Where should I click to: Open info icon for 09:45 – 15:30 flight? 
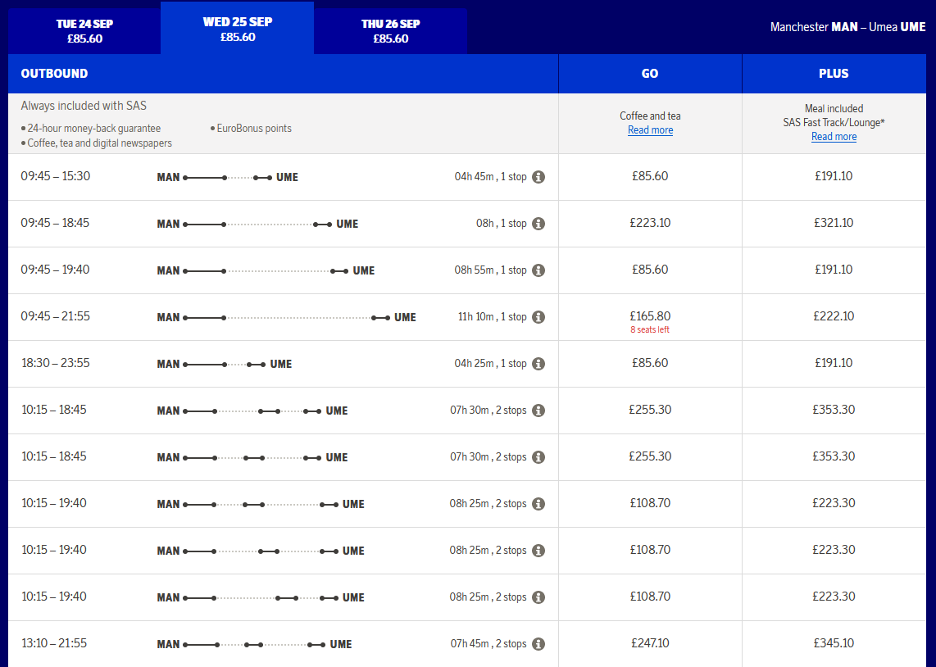click(x=538, y=177)
